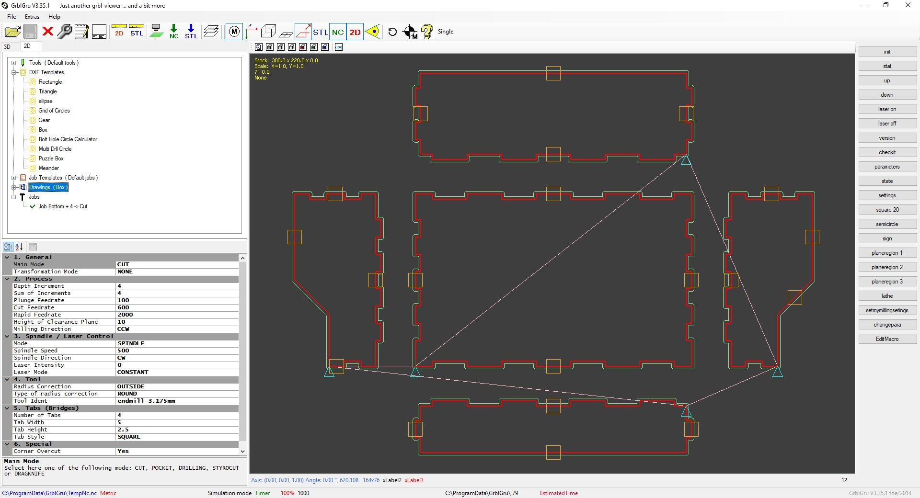The width and height of the screenshot is (920, 498).
Task: Click the green arrow NC export icon
Action: click(174, 32)
